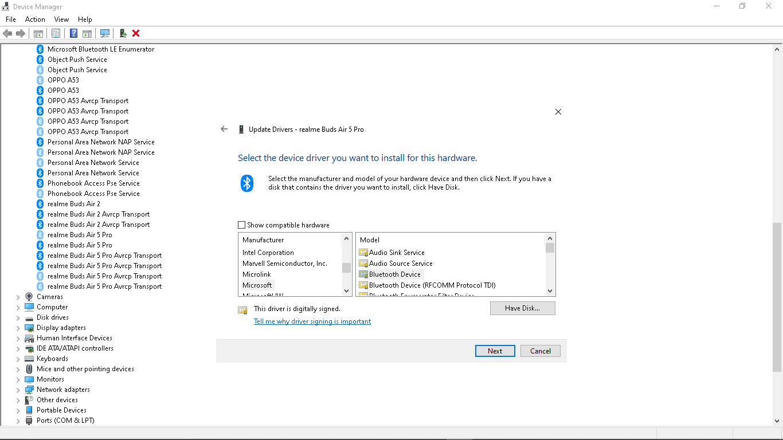Select Bluetooth Device in the Model list

[x=394, y=274]
